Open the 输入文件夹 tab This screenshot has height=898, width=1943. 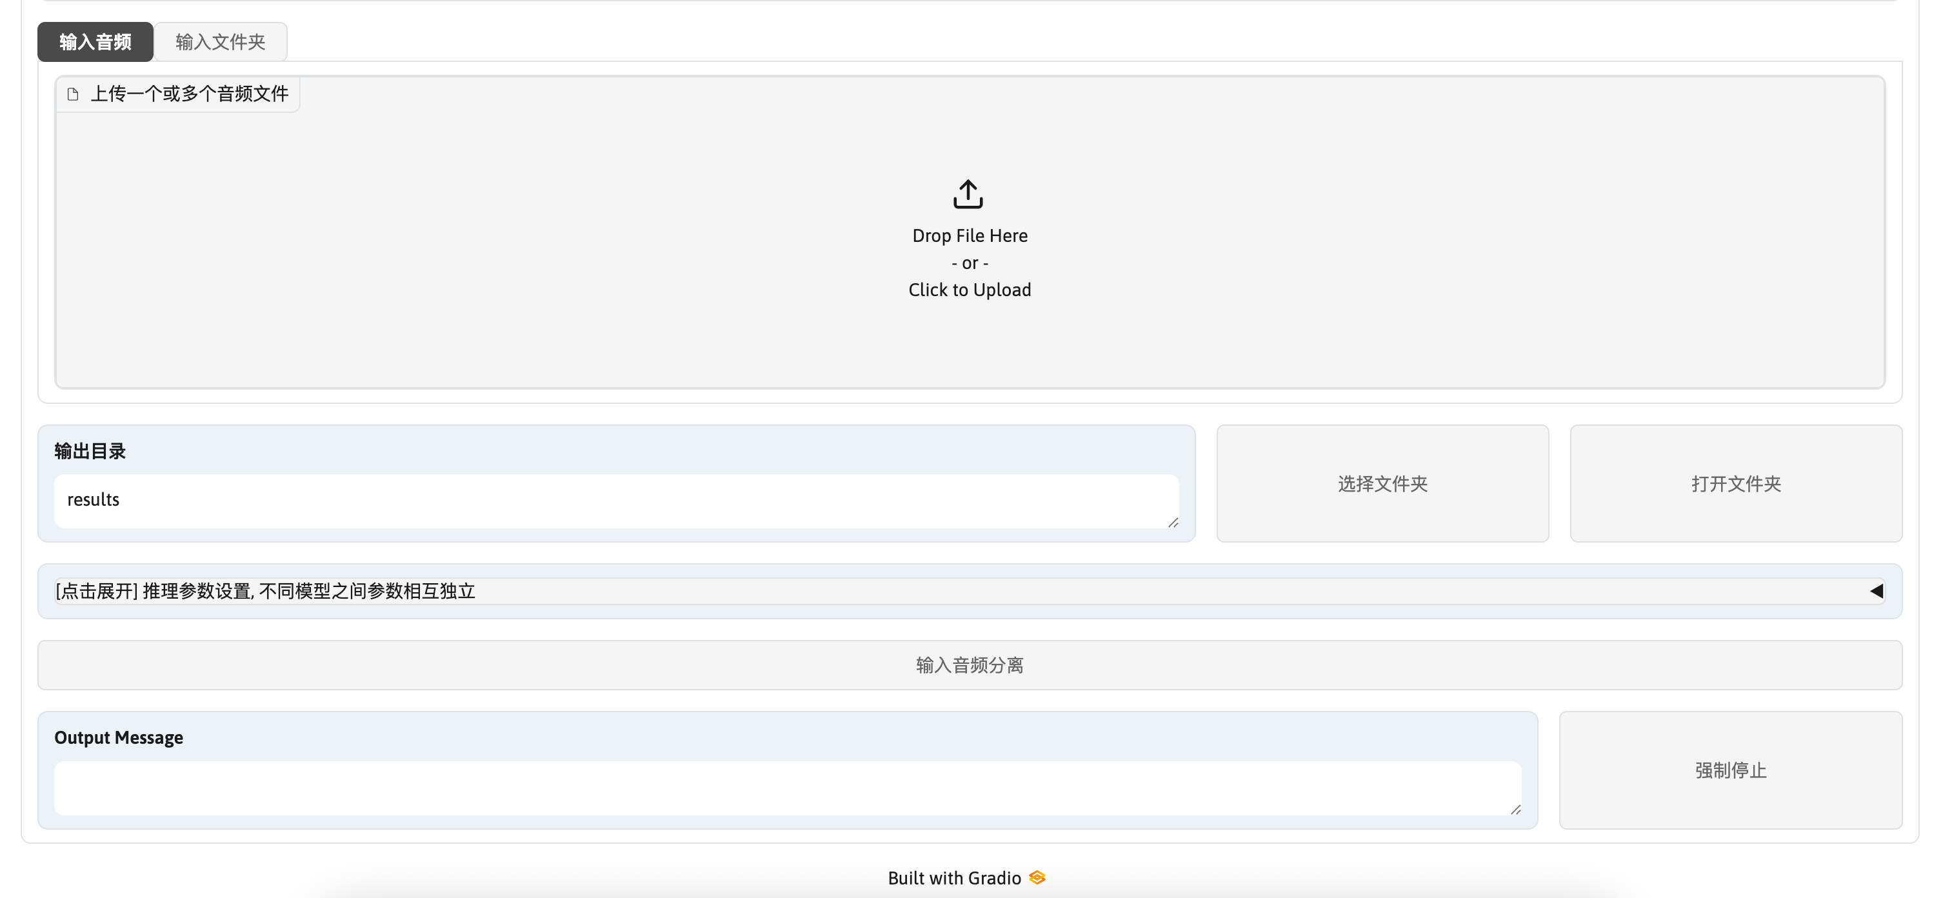tap(220, 42)
